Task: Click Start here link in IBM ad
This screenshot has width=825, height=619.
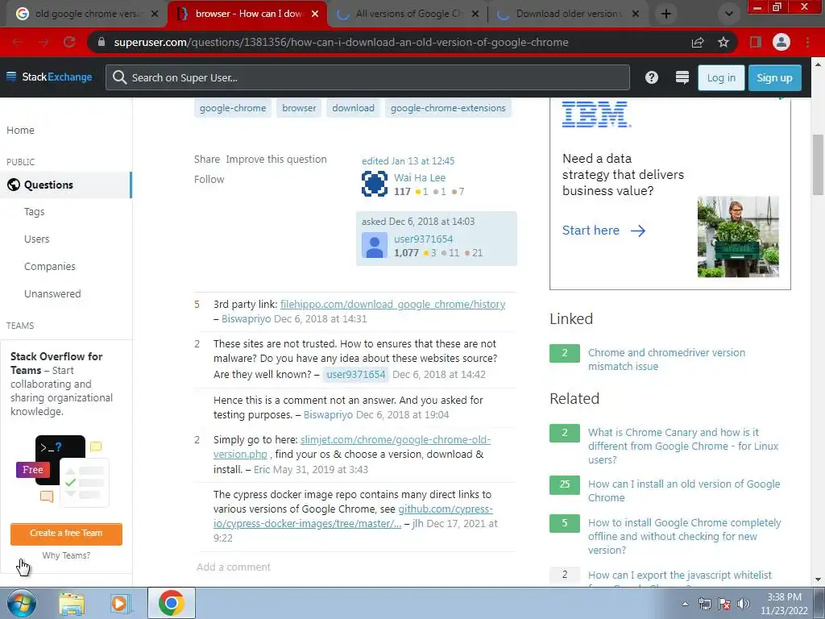Action: [603, 230]
